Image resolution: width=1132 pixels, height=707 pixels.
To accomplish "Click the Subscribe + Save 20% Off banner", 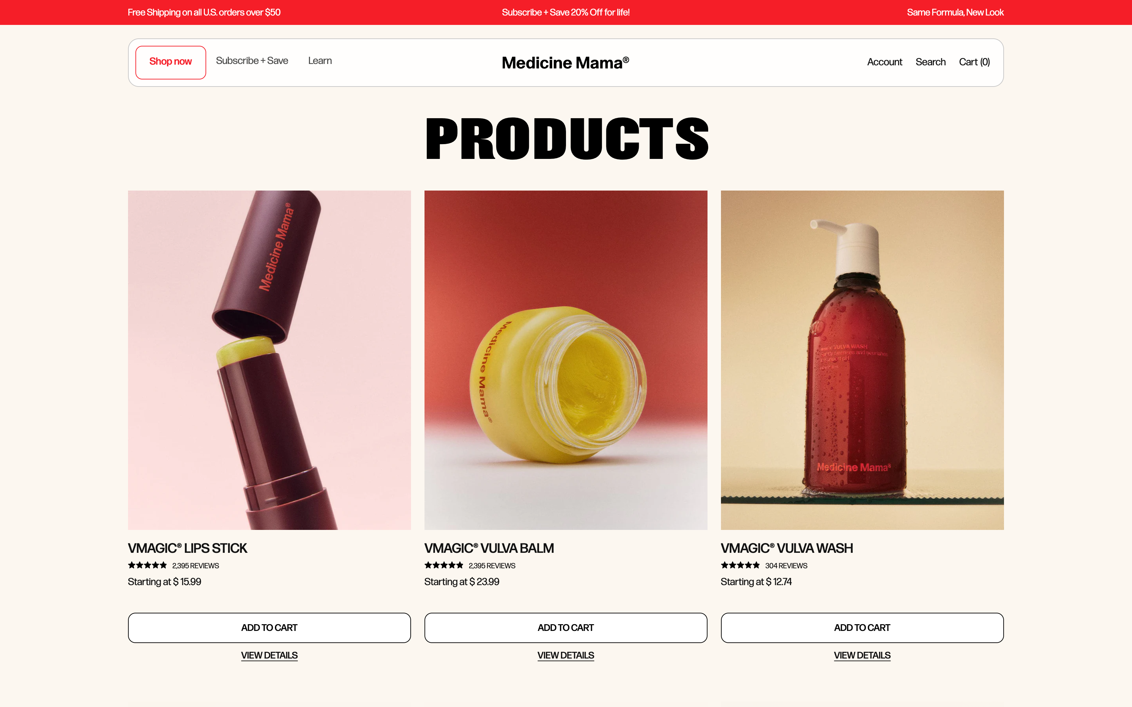I will pos(566,13).
